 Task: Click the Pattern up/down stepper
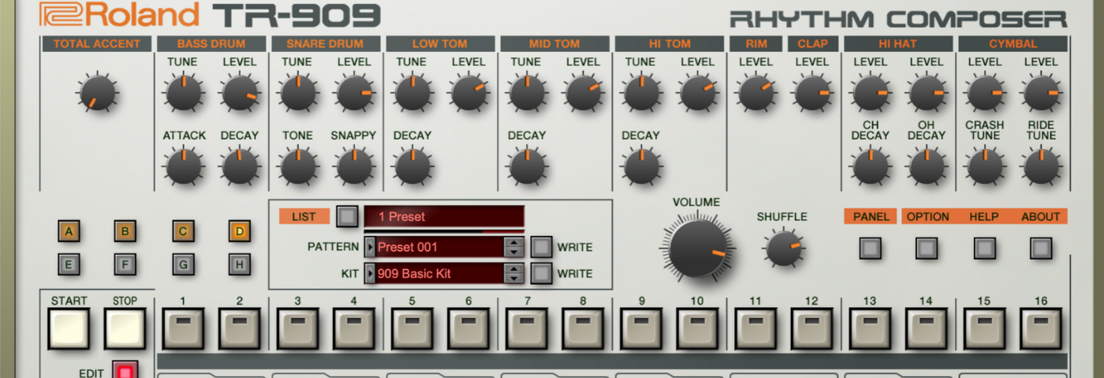click(x=514, y=247)
